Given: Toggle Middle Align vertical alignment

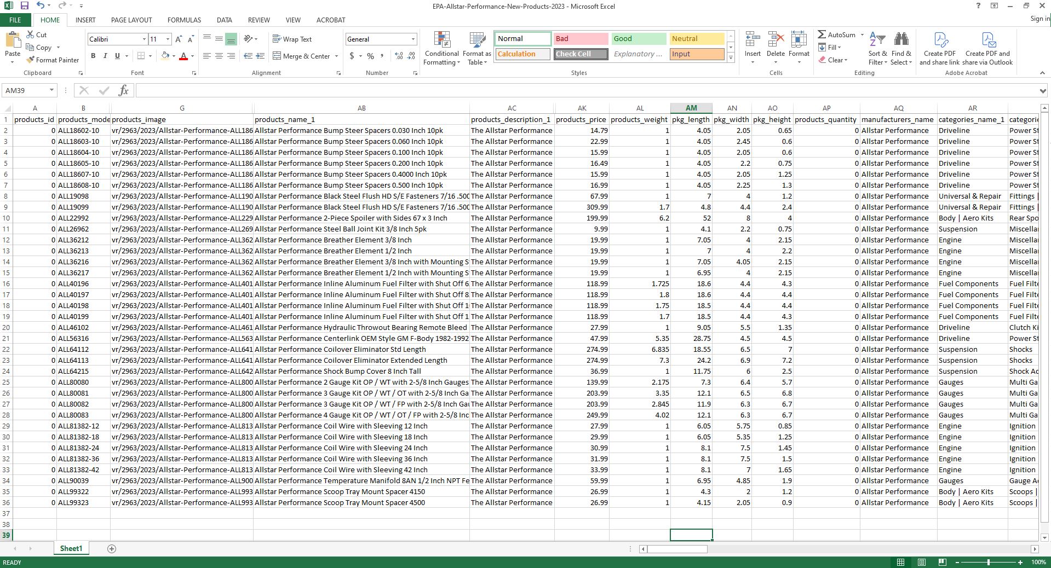Looking at the screenshot, I should [x=219, y=39].
